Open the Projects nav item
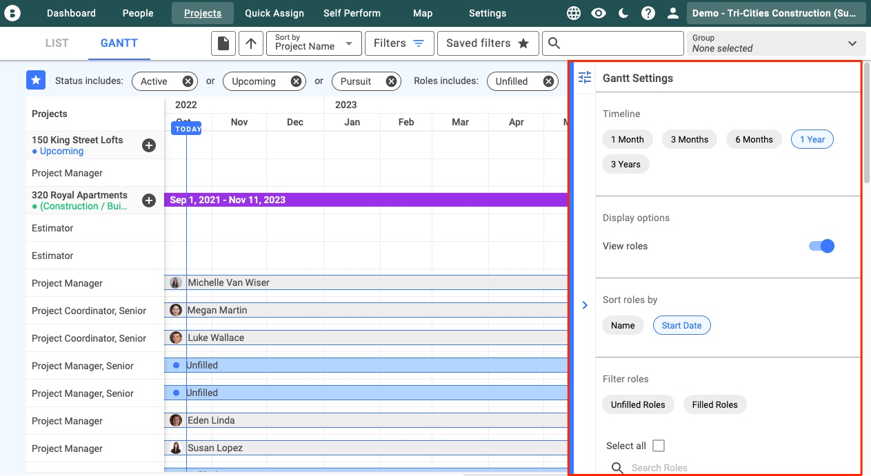Image resolution: width=871 pixels, height=476 pixels. coord(203,13)
